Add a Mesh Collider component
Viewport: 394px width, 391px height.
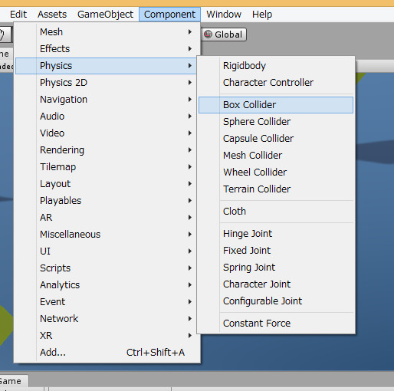[x=276, y=156]
